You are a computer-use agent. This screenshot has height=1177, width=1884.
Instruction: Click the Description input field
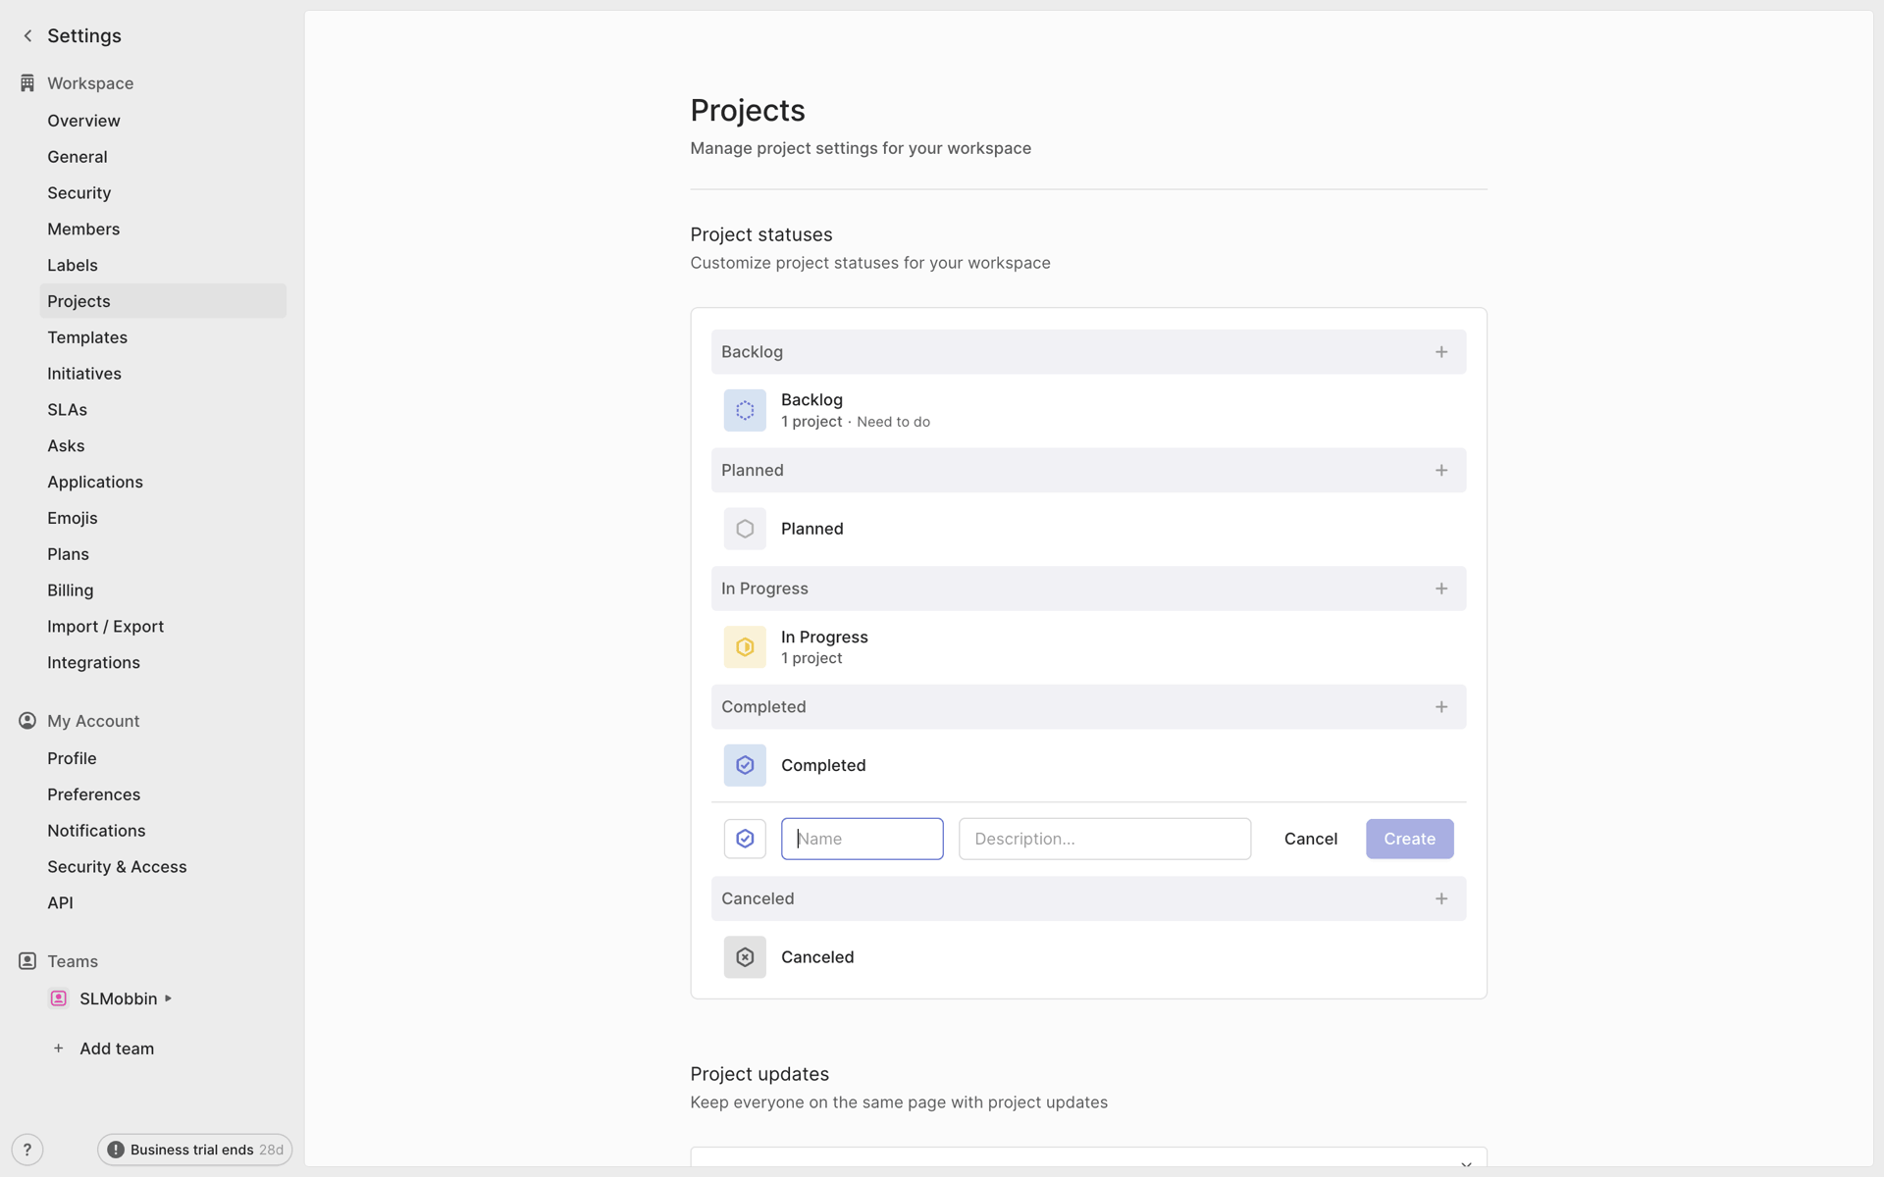(1105, 839)
